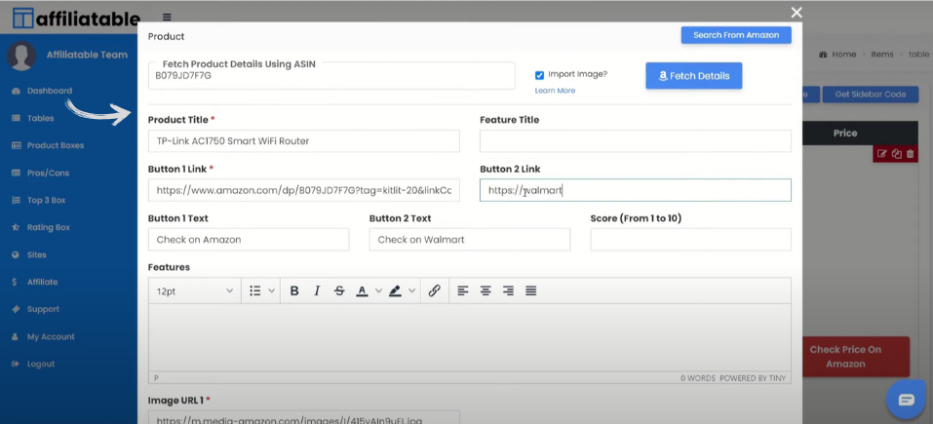Open Product Boxes in the sidebar

click(x=56, y=145)
